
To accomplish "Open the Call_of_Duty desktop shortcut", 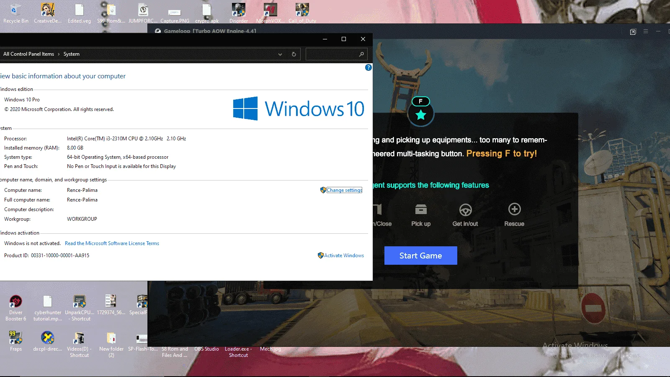I will tap(302, 13).
